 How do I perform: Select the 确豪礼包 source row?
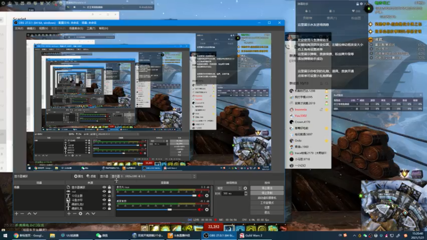coord(89,209)
